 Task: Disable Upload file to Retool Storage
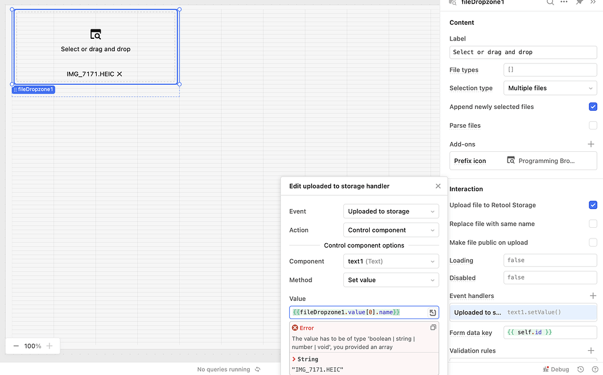(x=593, y=205)
